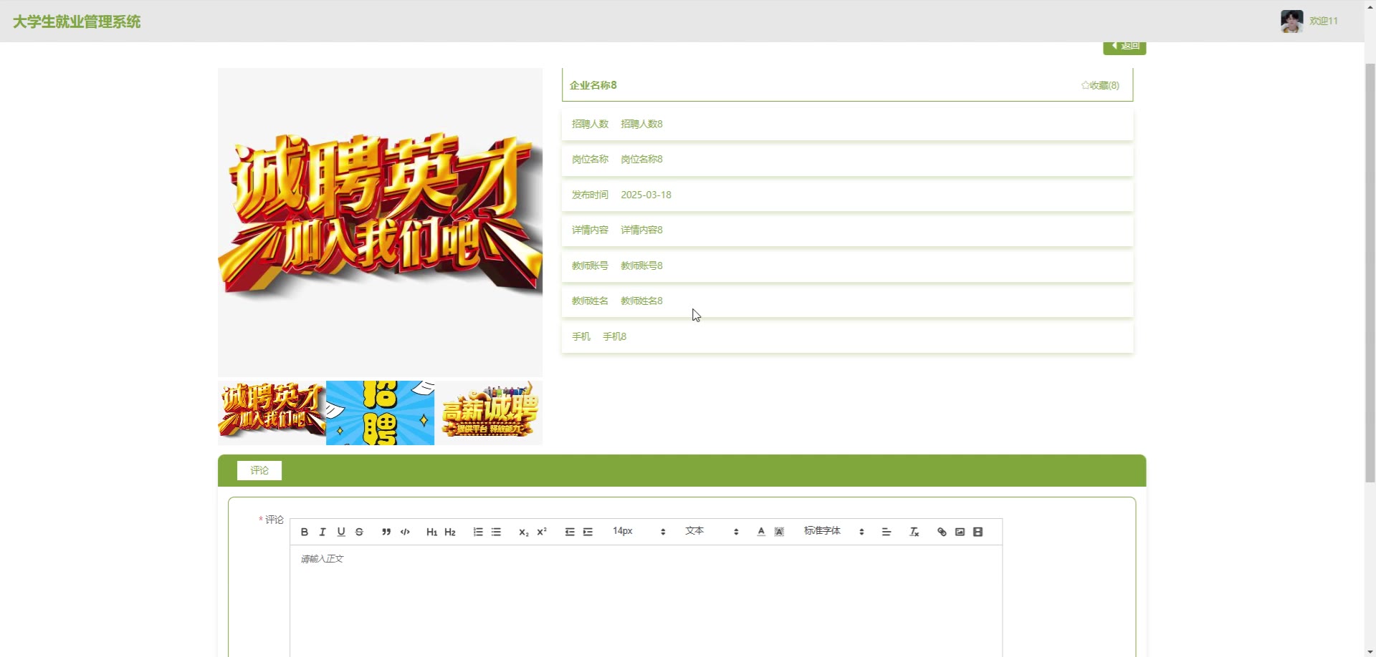1376x657 pixels.
Task: Open the text alignment dropdown
Action: pyautogui.click(x=887, y=532)
